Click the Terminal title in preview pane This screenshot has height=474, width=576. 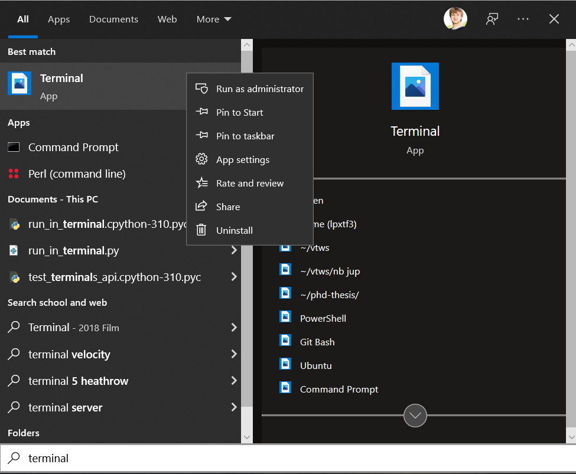pyautogui.click(x=415, y=131)
